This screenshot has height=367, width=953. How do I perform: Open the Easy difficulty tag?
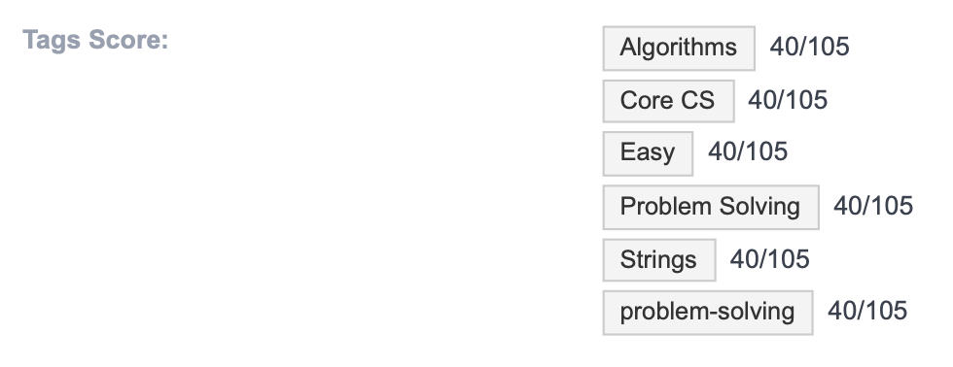click(648, 153)
